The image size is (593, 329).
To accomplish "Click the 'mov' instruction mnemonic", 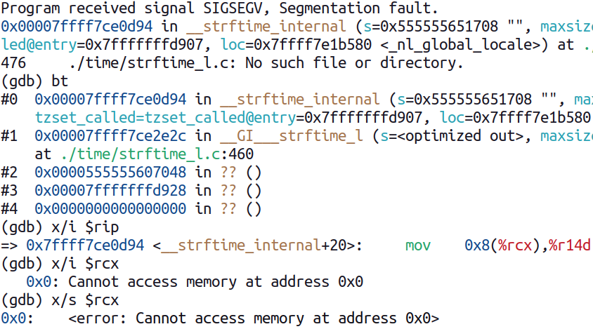I will pyautogui.click(x=417, y=245).
